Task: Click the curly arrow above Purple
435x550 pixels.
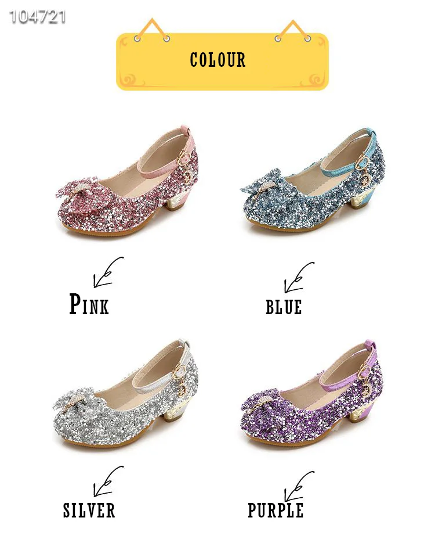Action: coord(299,486)
